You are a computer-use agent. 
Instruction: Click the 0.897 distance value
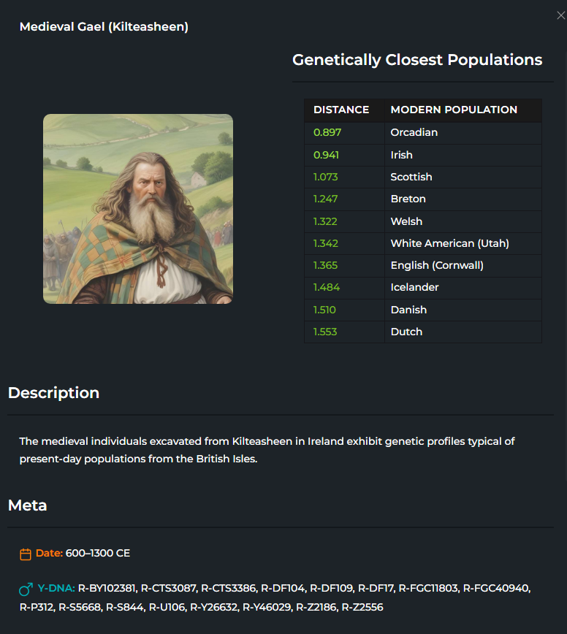point(327,133)
